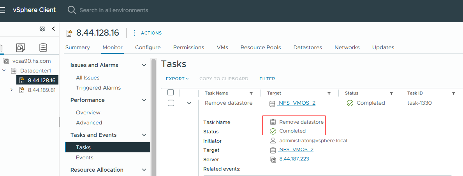
Task: Open the hamburger navigation menu
Action: (2, 10)
